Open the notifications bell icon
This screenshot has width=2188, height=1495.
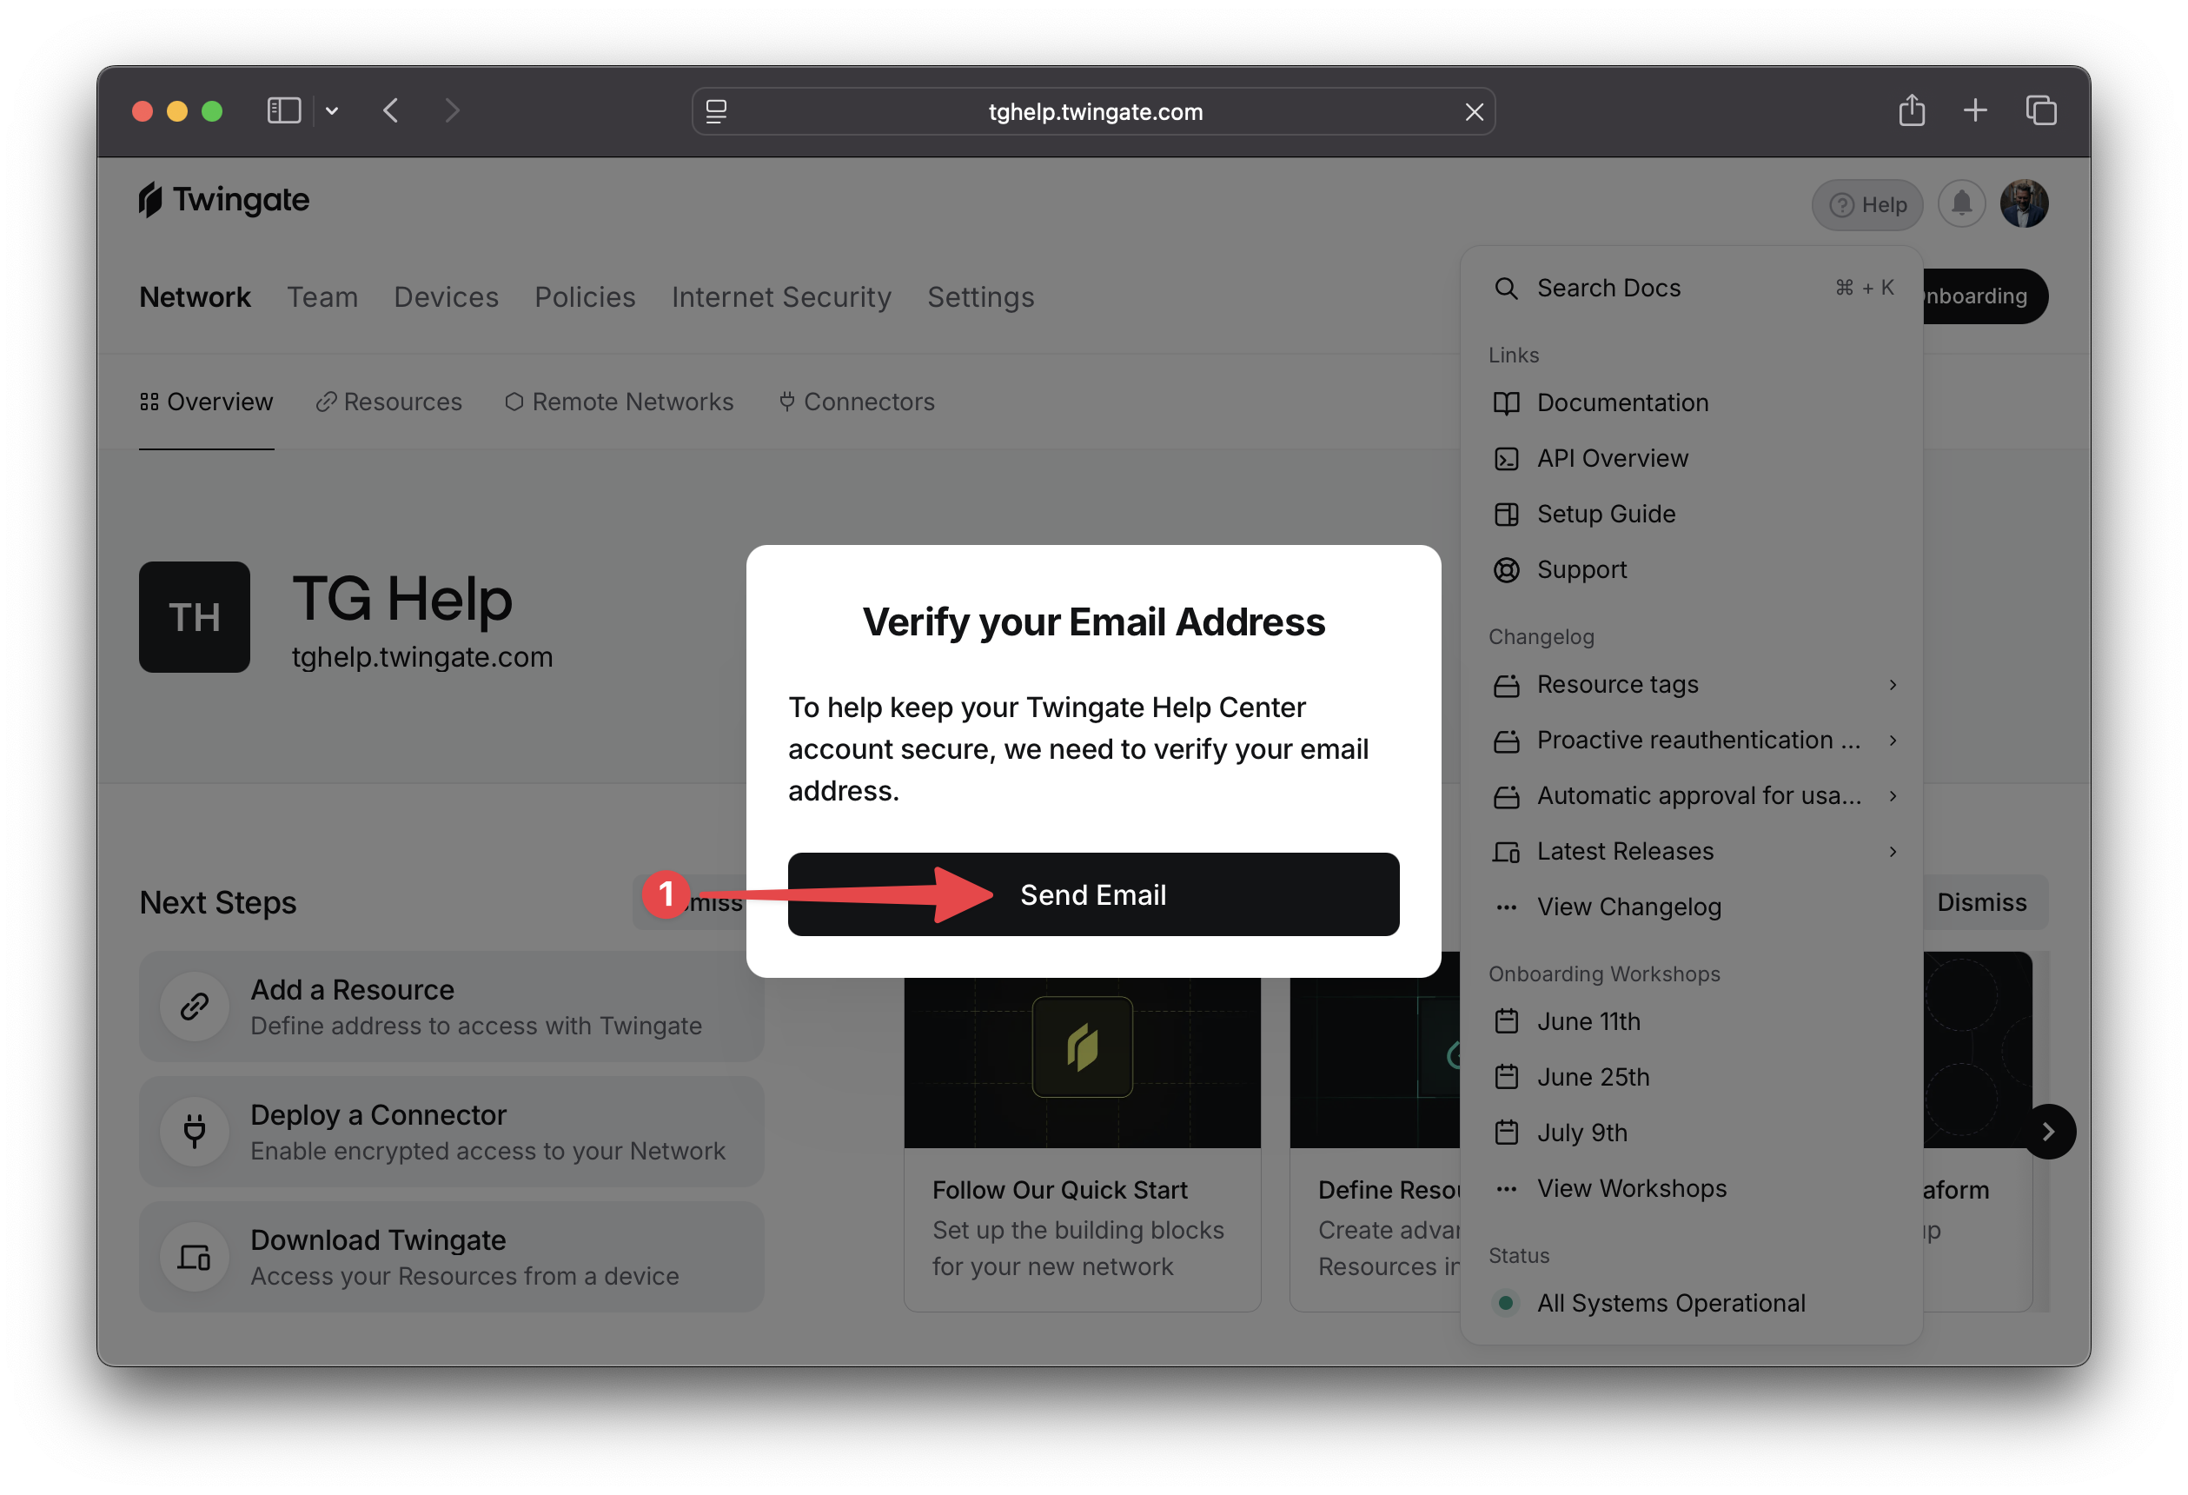pos(1961,203)
